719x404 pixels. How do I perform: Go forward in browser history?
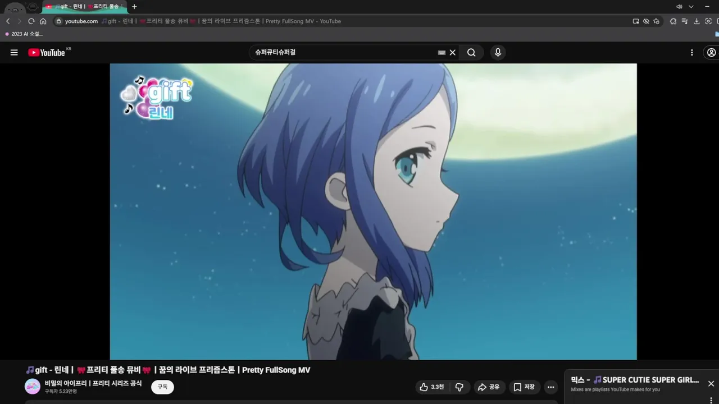(x=20, y=21)
